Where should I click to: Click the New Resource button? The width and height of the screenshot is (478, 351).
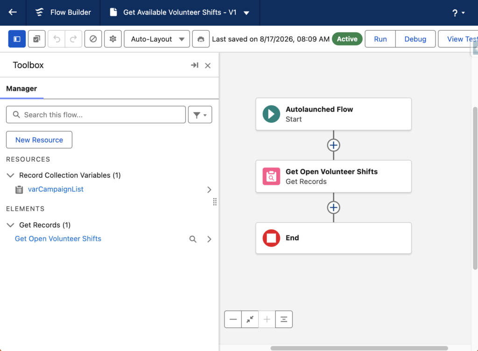(39, 140)
